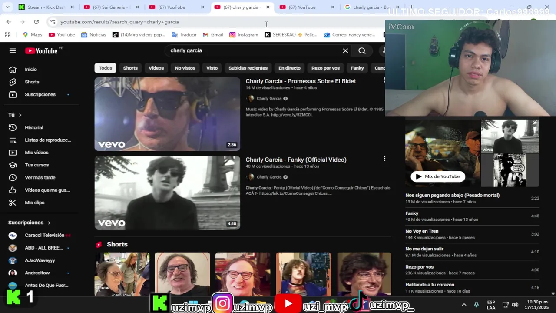Click the Promesas Sobre El Bidet thumbnail
The image size is (556, 313).
tap(167, 114)
